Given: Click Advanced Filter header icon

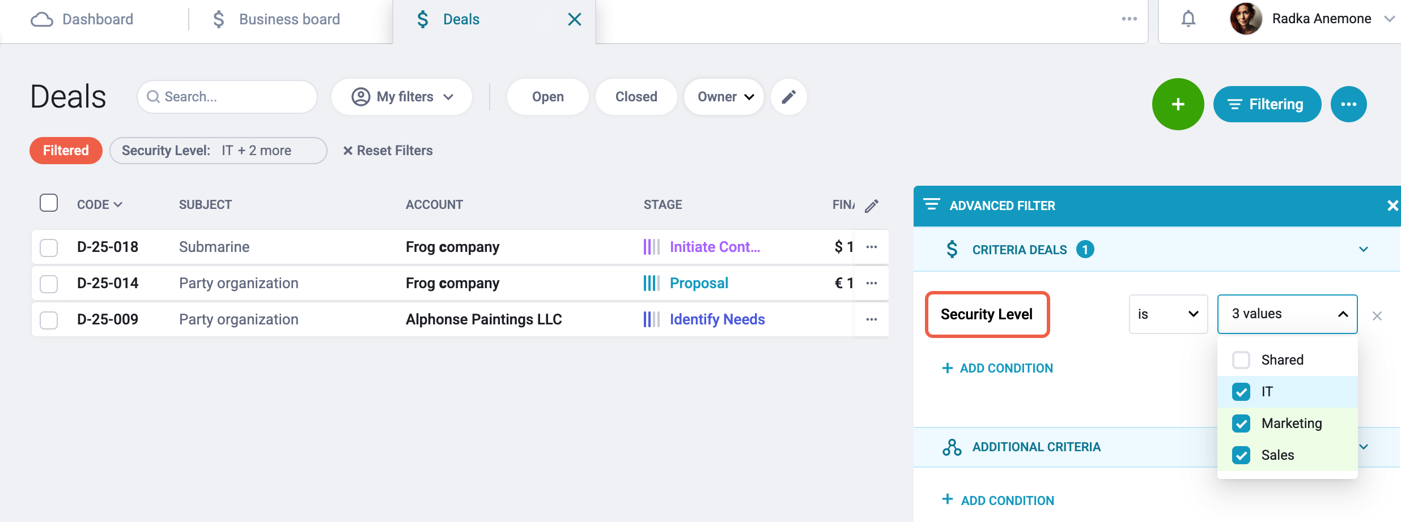Looking at the screenshot, I should click(x=932, y=204).
